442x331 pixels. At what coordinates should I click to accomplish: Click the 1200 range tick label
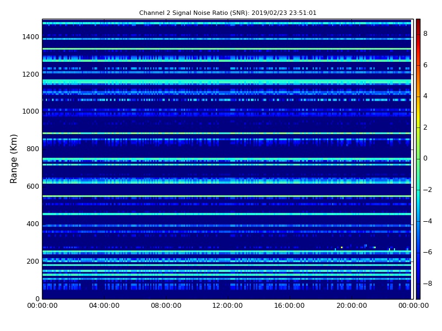[30, 74]
